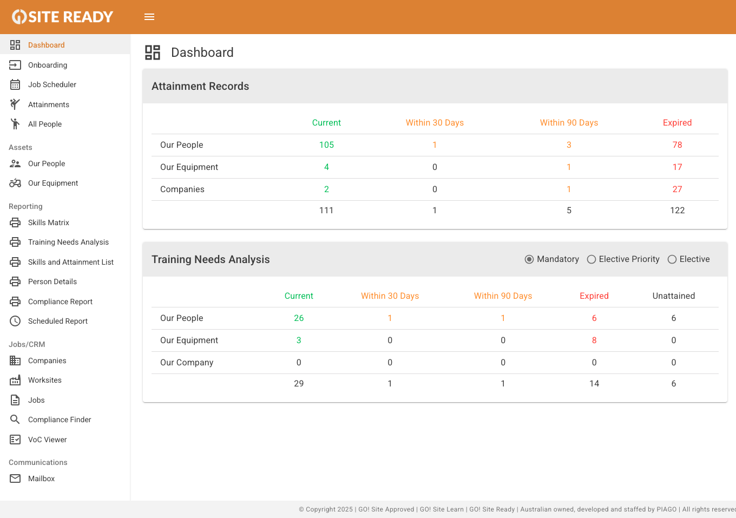Click the All People person icon
This screenshot has width=736, height=518.
coord(15,124)
